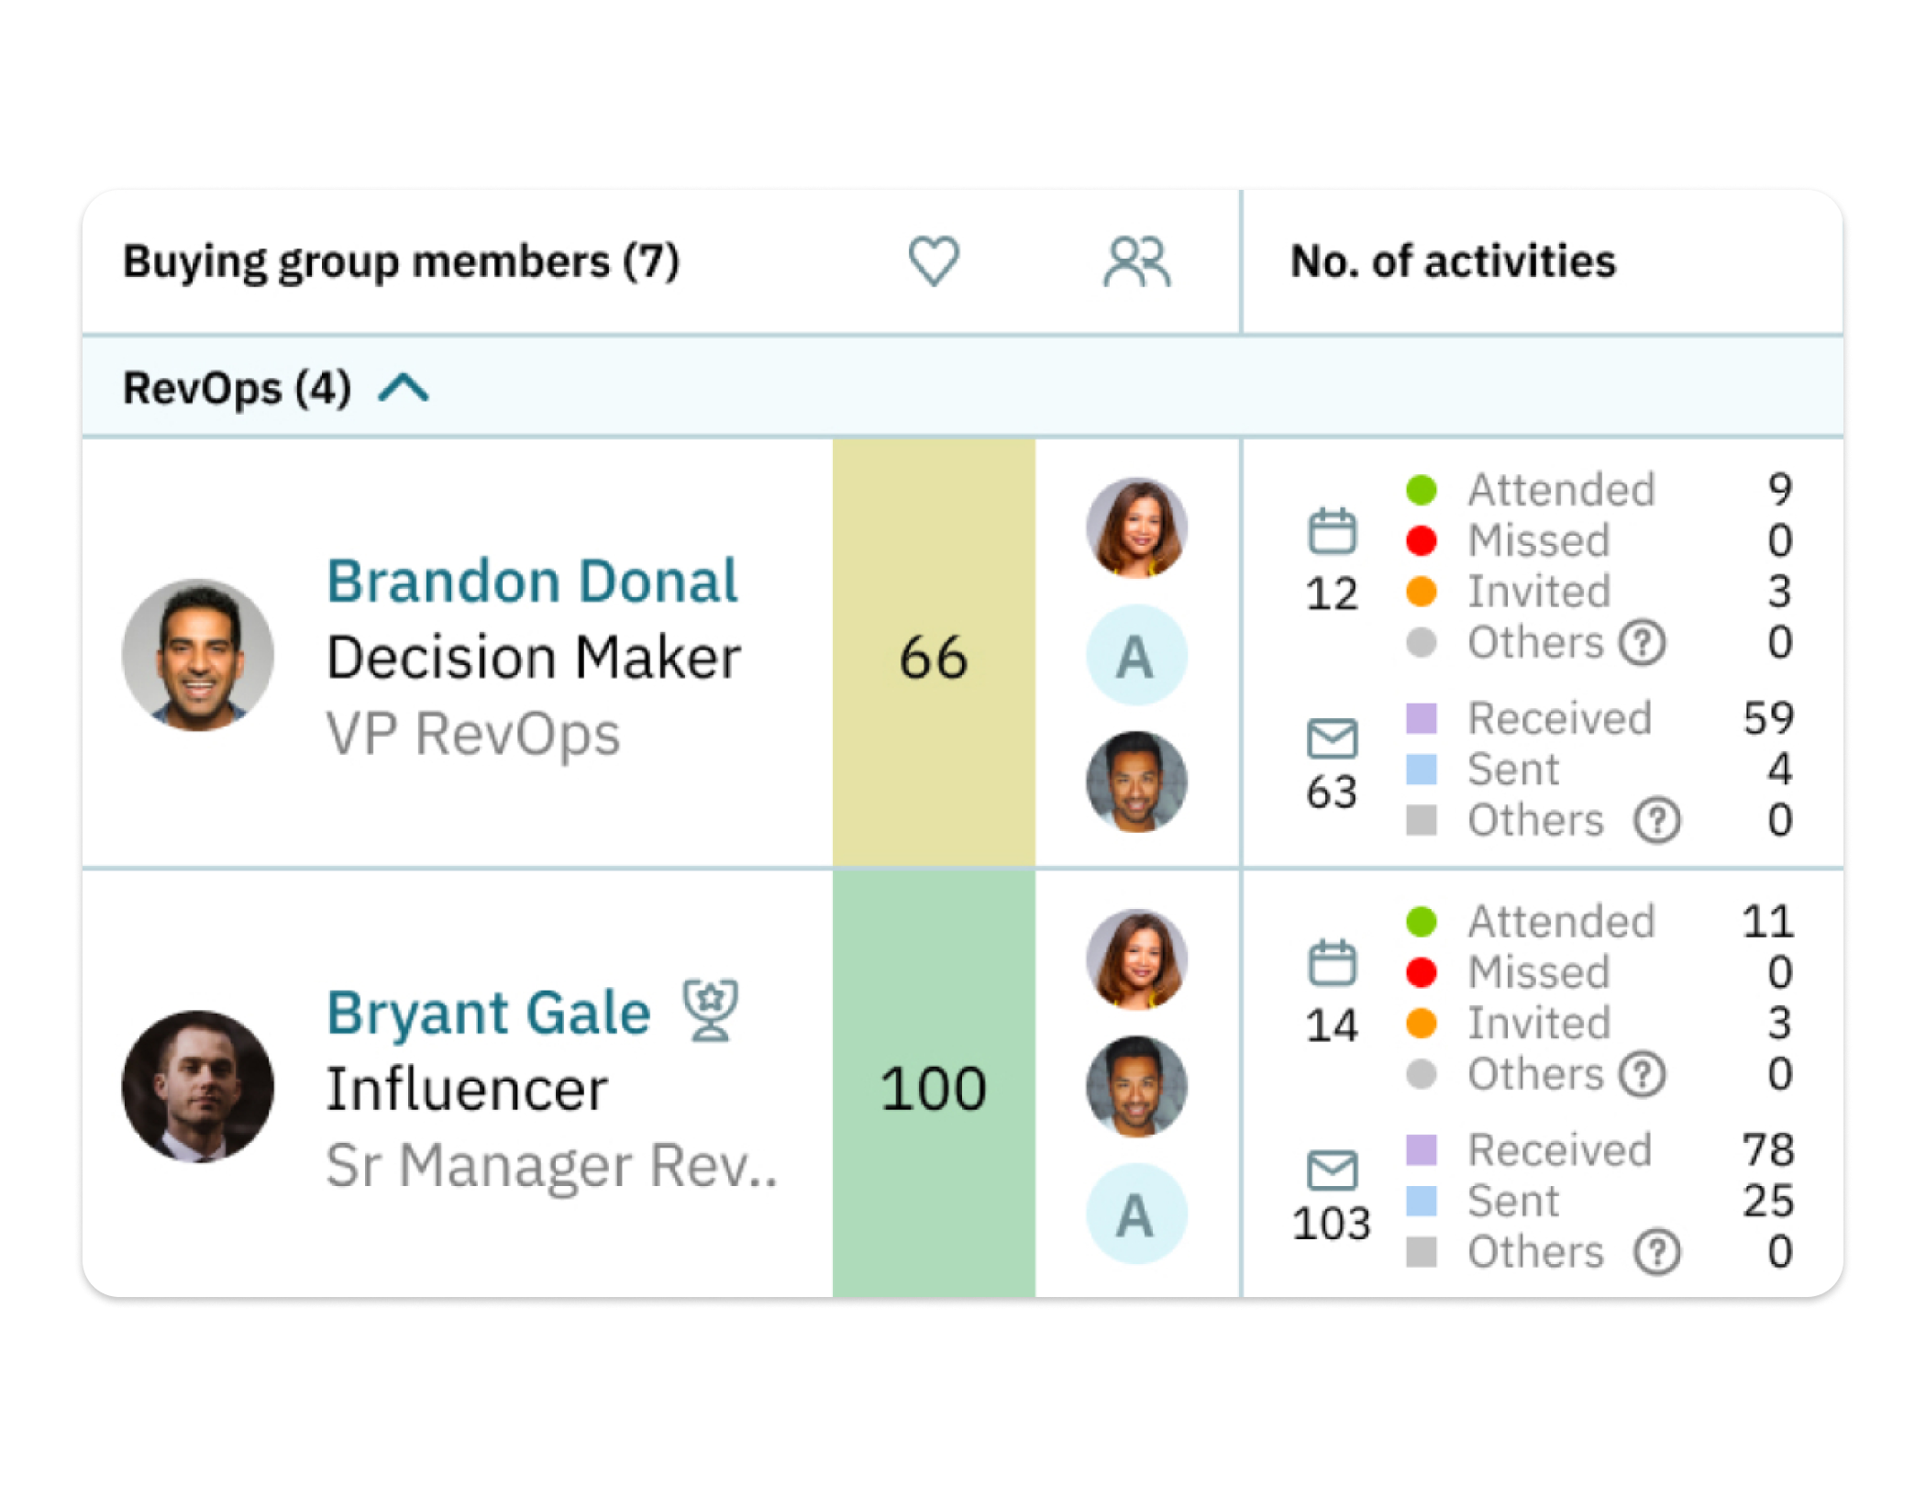Click Bryant's engagement score 100 cell

[x=934, y=1087]
